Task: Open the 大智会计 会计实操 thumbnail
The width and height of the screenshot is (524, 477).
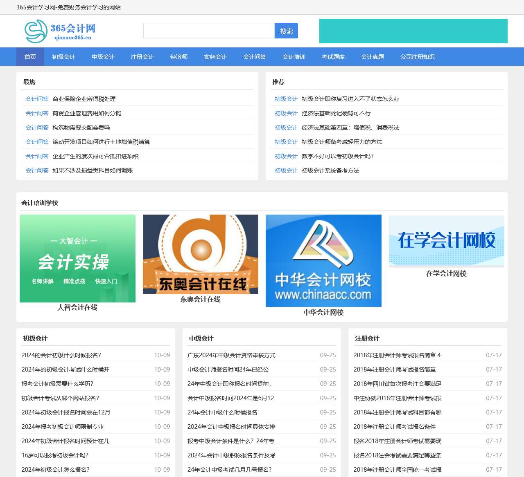Action: (x=77, y=258)
